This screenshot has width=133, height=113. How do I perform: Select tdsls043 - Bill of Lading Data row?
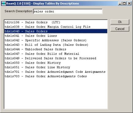pyautogui.click(x=56, y=45)
